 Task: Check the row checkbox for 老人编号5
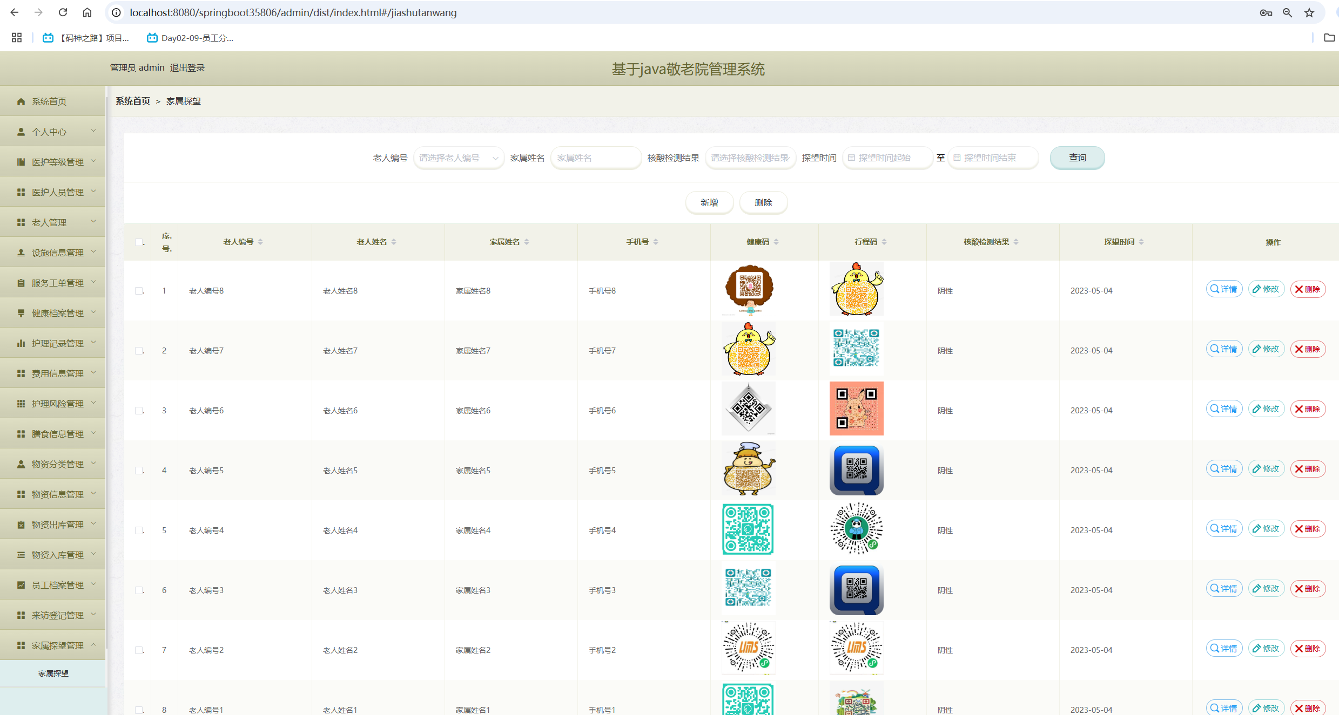click(x=139, y=471)
